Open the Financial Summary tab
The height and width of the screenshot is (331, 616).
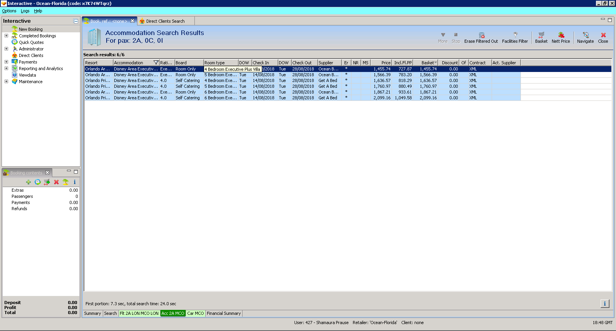[224, 313]
